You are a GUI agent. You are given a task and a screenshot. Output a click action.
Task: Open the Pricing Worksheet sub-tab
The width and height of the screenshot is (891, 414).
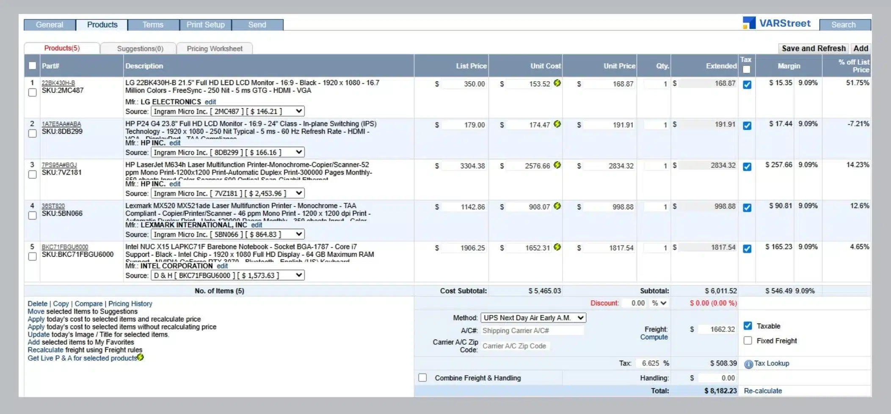tap(215, 49)
